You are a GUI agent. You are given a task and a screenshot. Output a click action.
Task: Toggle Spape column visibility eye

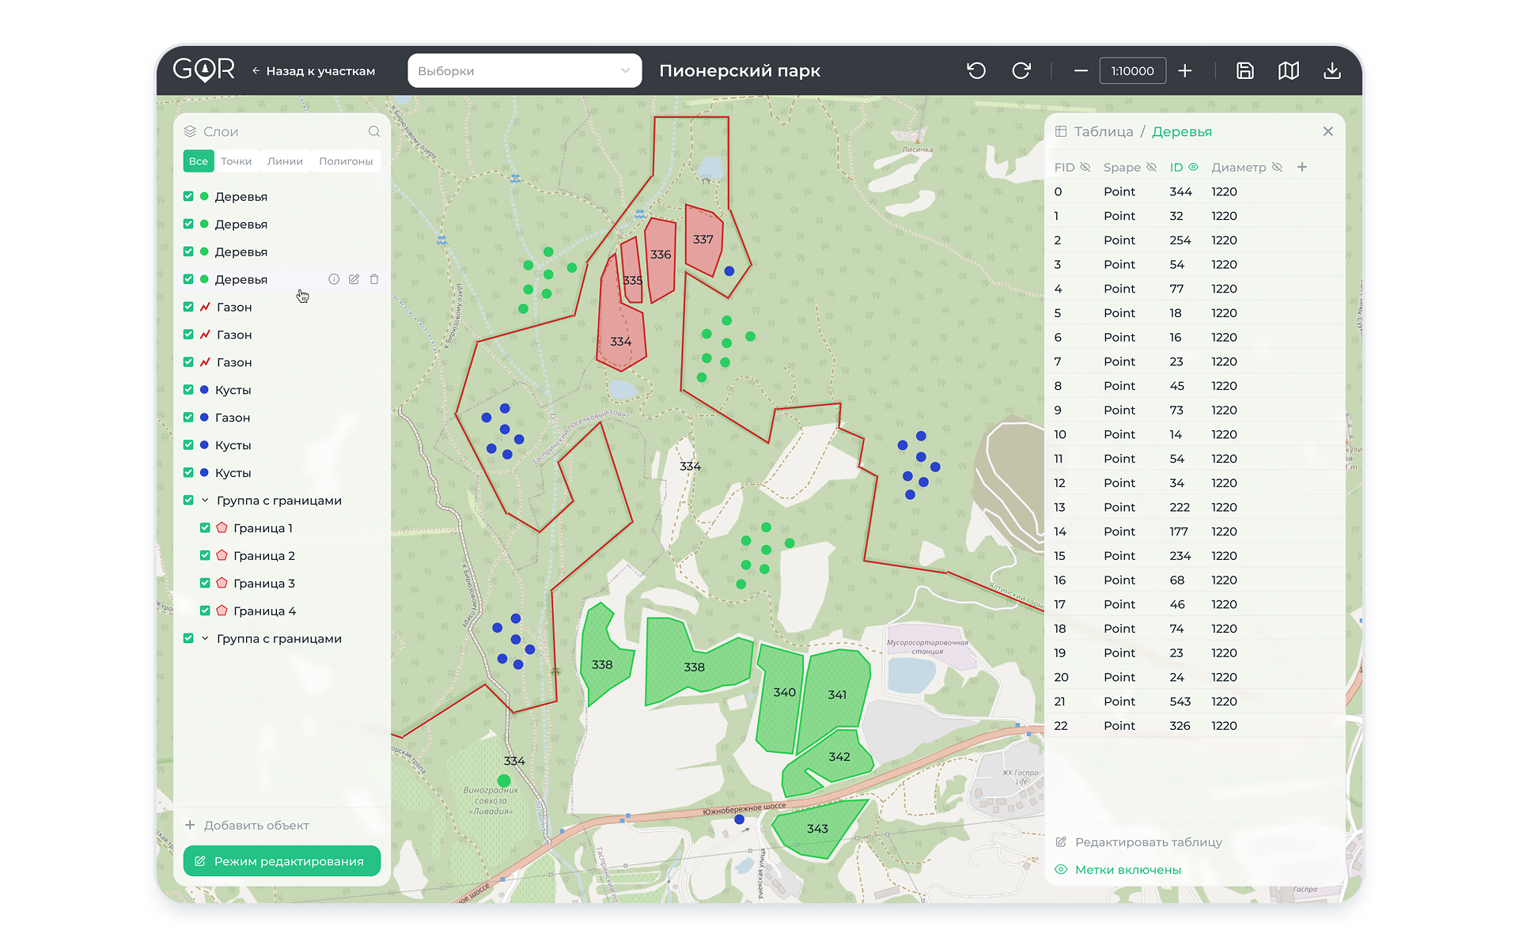(x=1152, y=167)
